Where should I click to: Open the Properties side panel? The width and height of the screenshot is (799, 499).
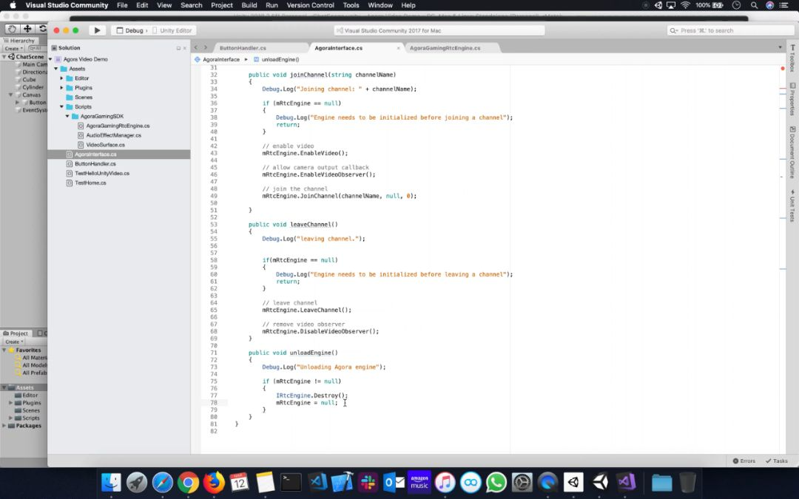tap(792, 99)
